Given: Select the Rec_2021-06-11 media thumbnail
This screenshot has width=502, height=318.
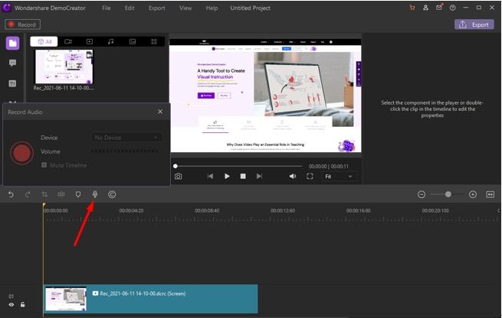Looking at the screenshot, I should [x=64, y=67].
